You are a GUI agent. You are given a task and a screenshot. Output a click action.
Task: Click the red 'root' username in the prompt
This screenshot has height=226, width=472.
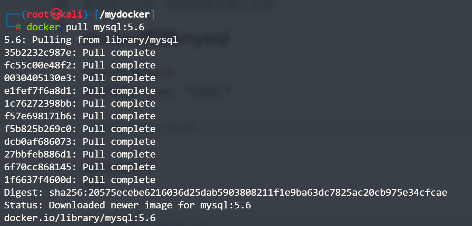37,15
